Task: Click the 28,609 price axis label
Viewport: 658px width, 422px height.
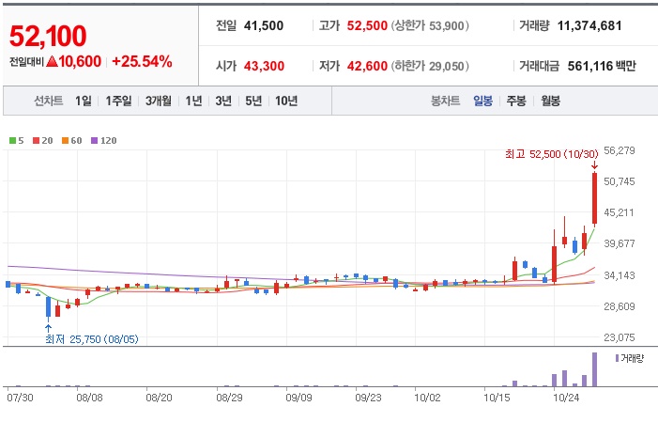Action: point(619,306)
